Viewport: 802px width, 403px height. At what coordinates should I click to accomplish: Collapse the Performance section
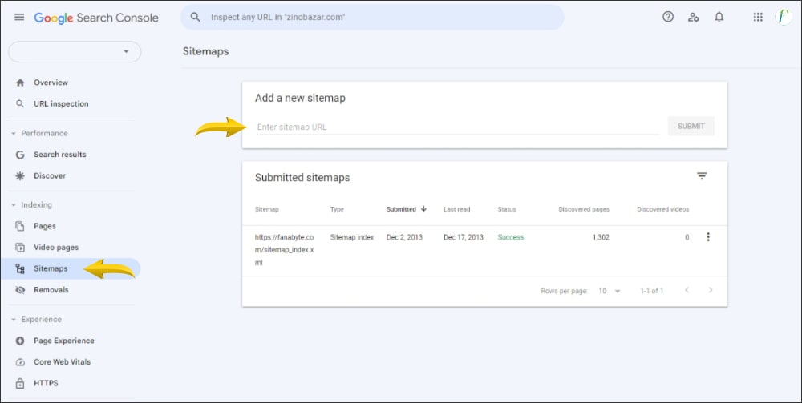click(x=14, y=133)
